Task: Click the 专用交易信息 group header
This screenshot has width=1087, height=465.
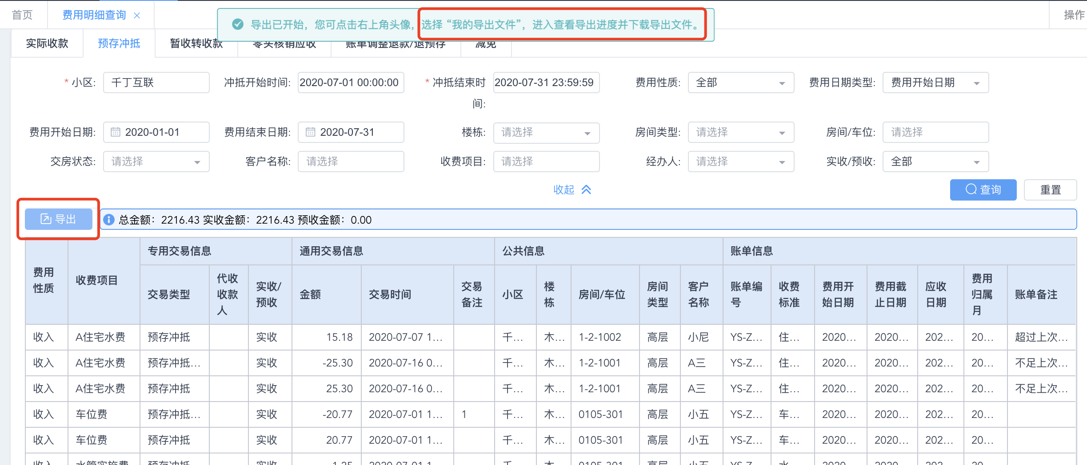Action: 216,251
